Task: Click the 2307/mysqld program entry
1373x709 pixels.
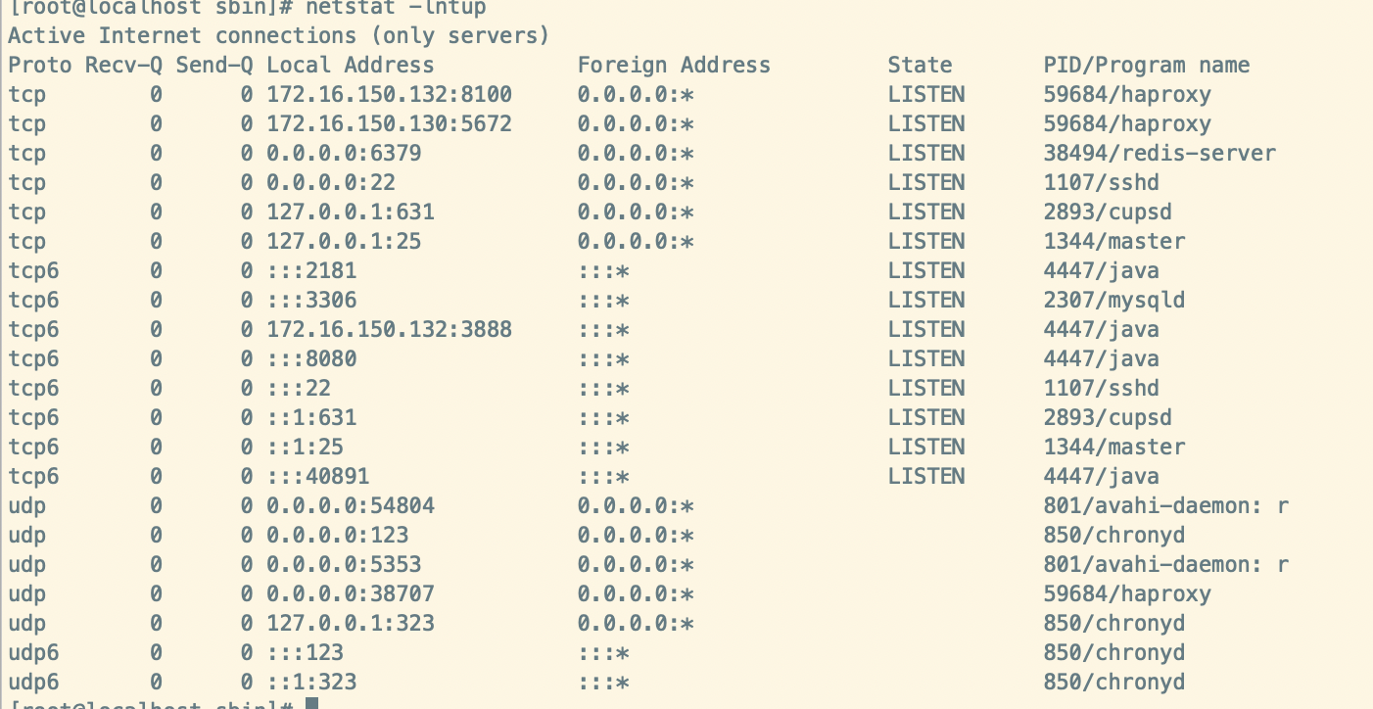Action: point(1114,301)
